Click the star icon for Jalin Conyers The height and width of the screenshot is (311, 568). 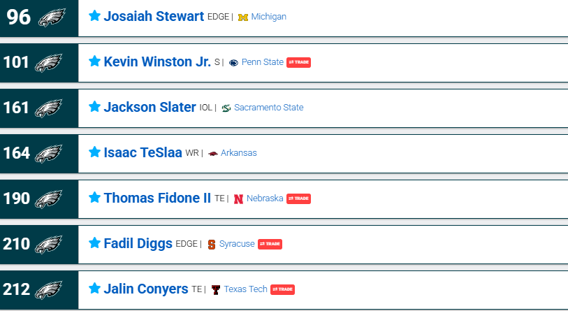(95, 289)
